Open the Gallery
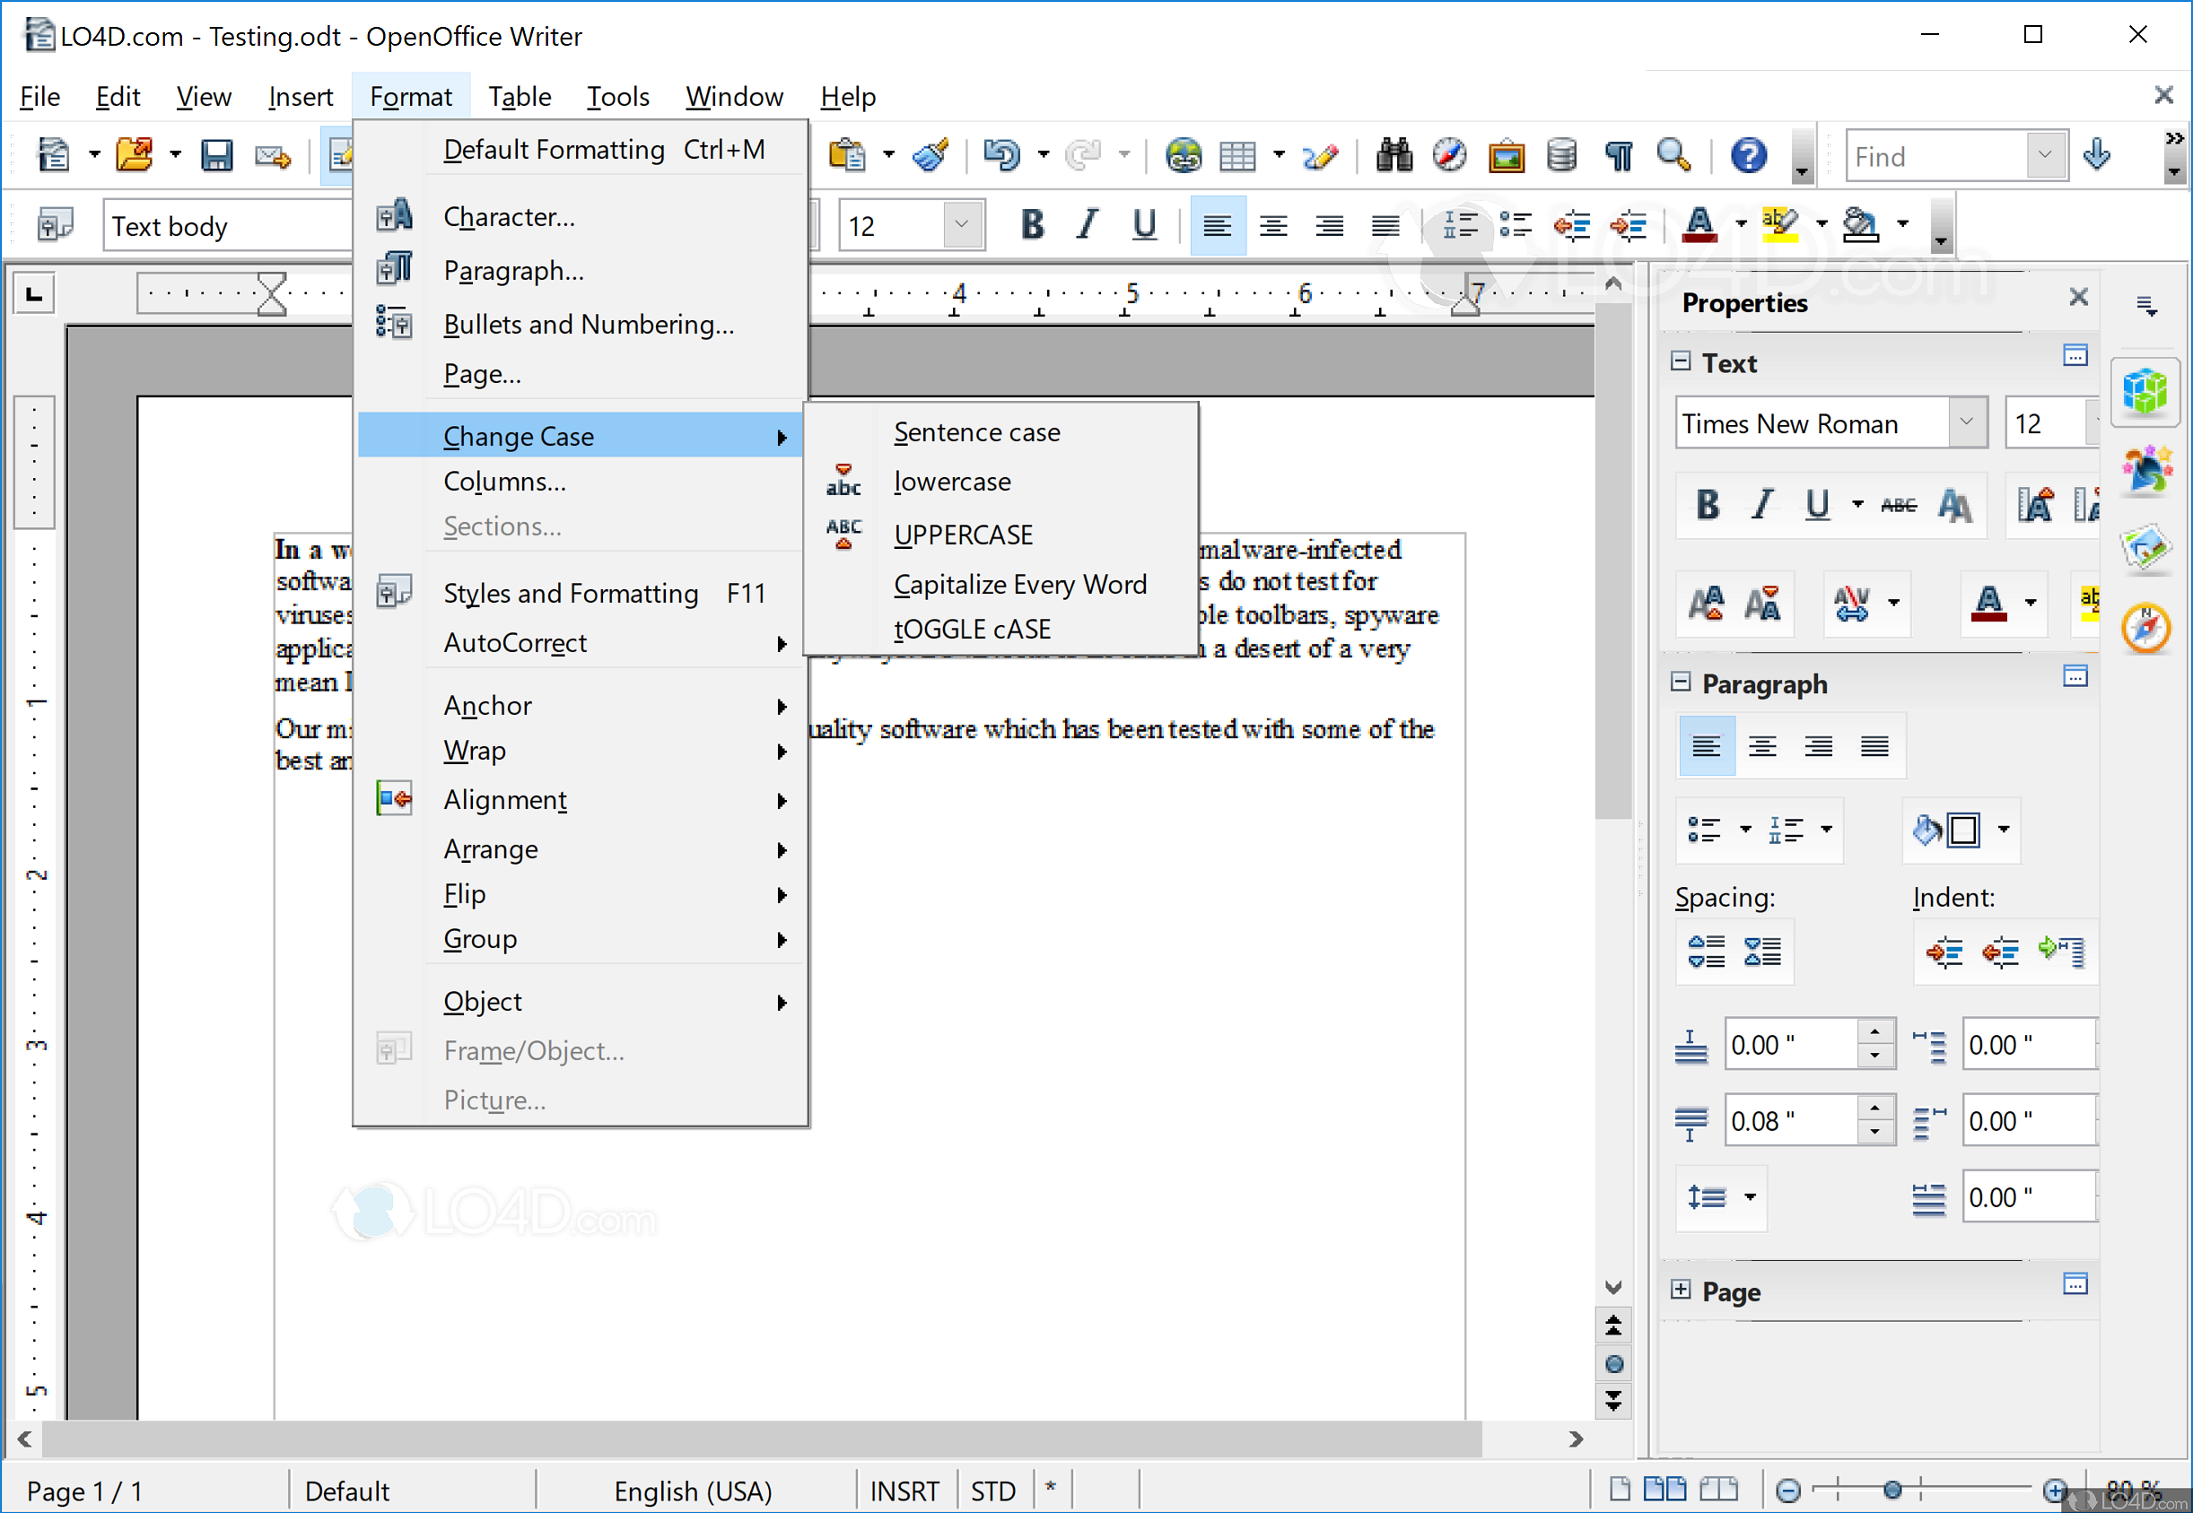 pyautogui.click(x=1507, y=154)
